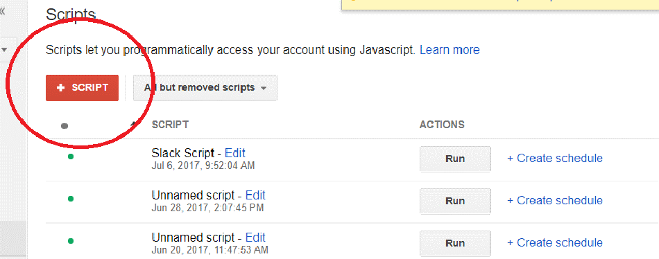The image size is (659, 259).
Task: Run the Slack Script
Action: coord(455,159)
